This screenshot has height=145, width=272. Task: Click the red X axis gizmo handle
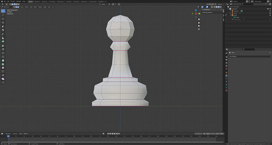pos(196,13)
